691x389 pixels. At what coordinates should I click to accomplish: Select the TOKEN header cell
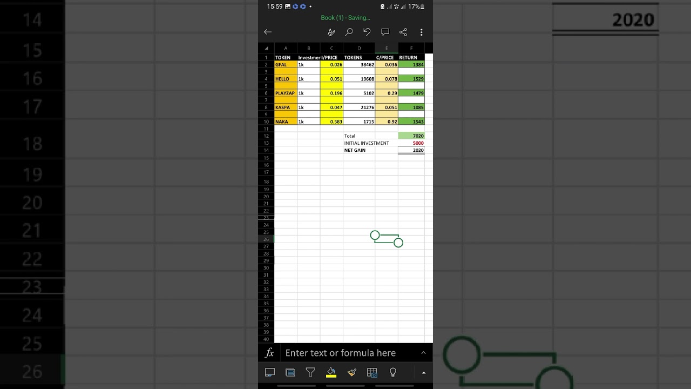[x=286, y=57]
